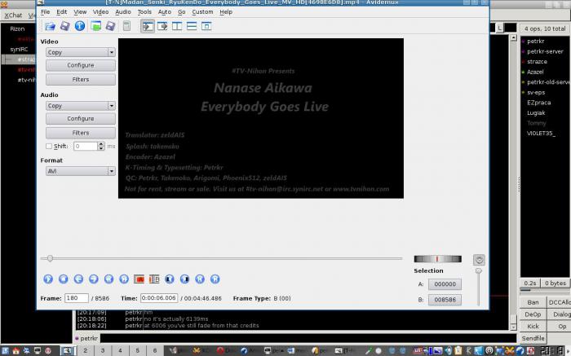
Task: Open the Auto menu
Action: [x=165, y=12]
